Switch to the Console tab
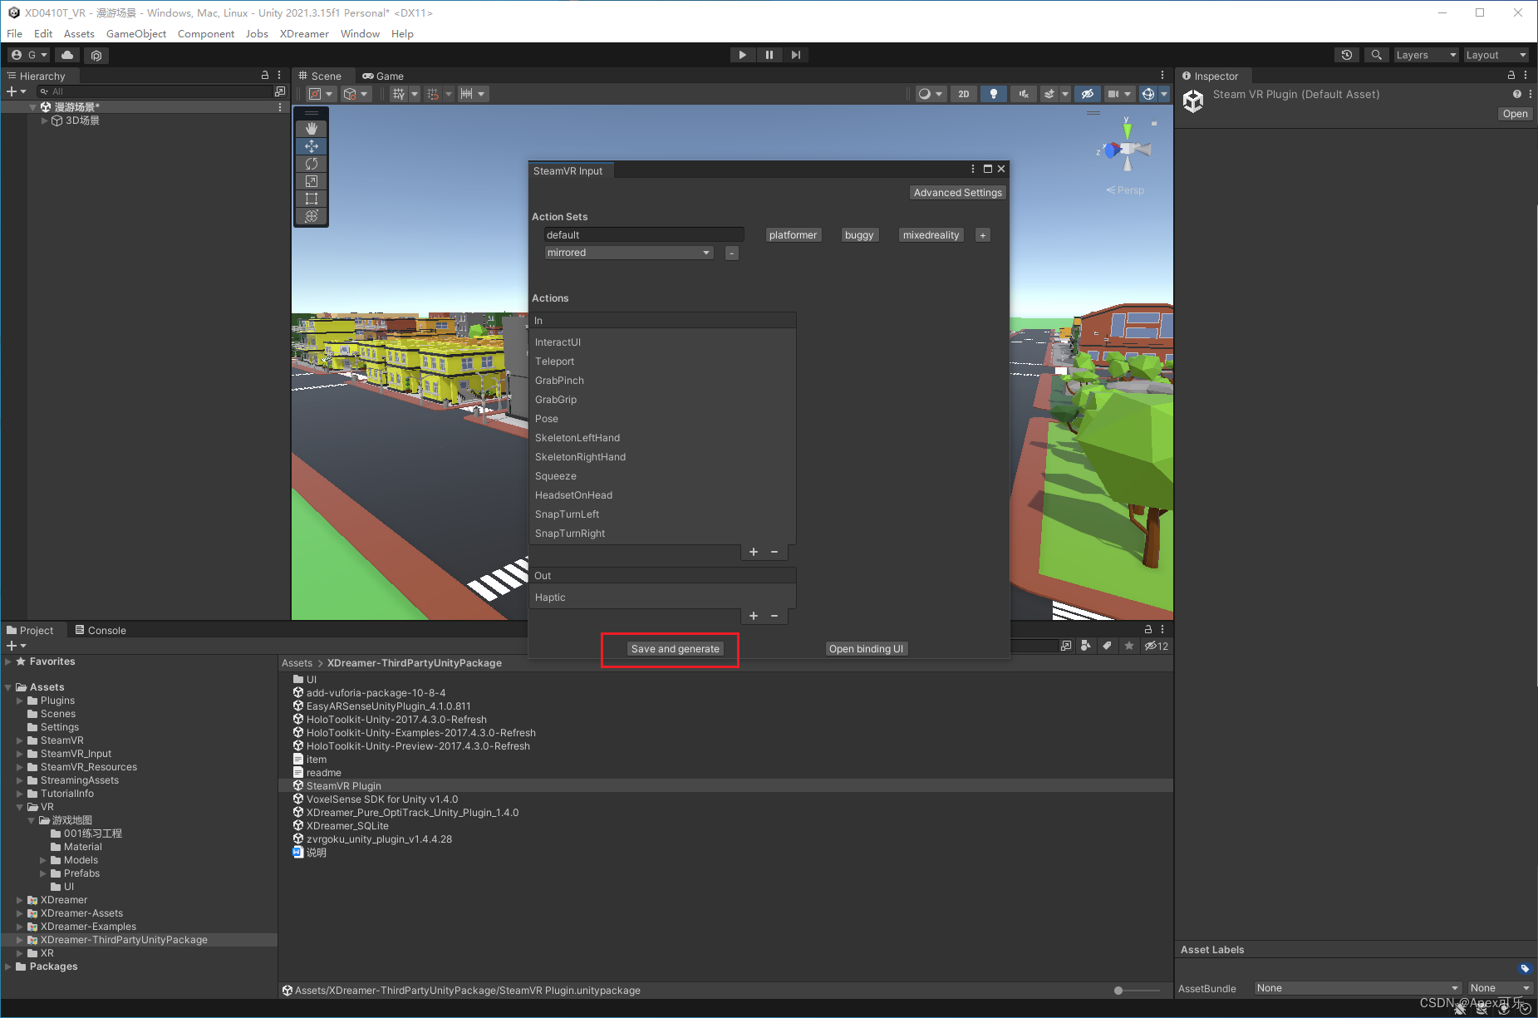The image size is (1538, 1018). (x=101, y=630)
